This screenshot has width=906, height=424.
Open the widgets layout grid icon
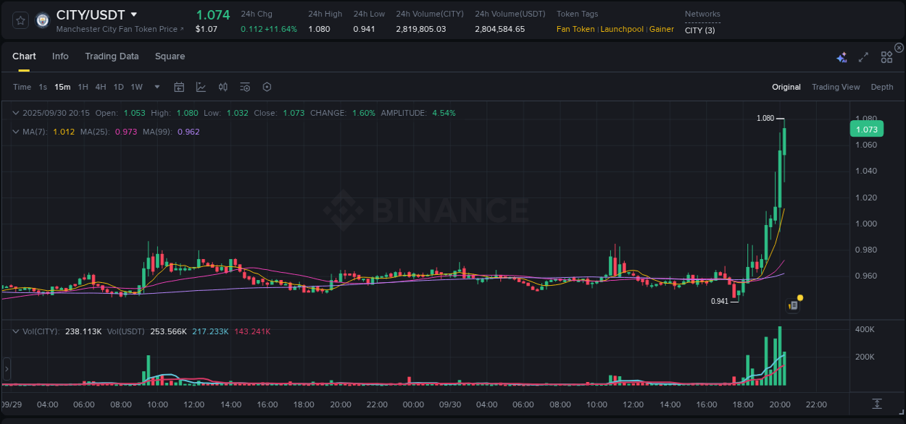pos(886,56)
